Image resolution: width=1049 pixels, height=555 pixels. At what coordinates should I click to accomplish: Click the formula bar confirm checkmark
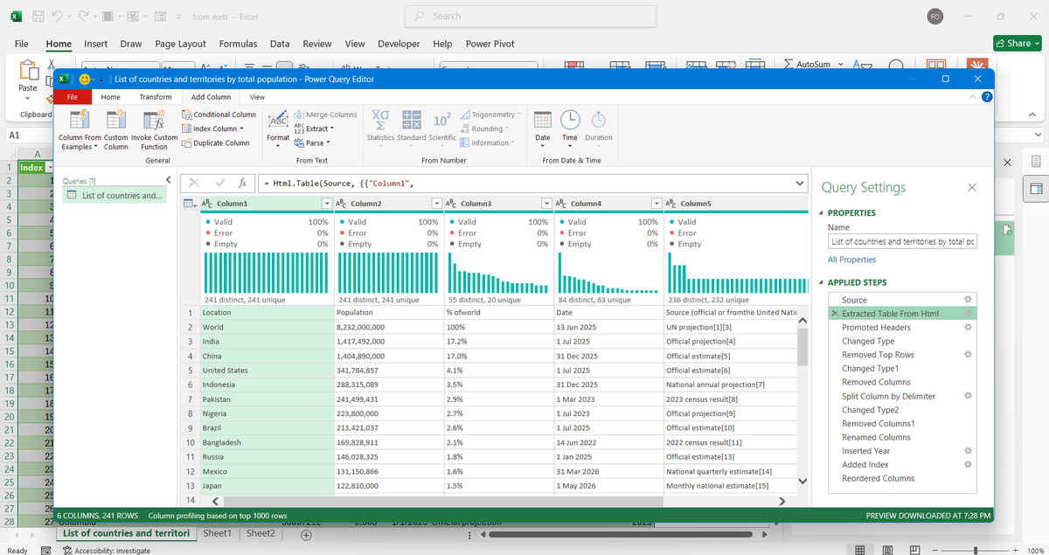pyautogui.click(x=219, y=184)
